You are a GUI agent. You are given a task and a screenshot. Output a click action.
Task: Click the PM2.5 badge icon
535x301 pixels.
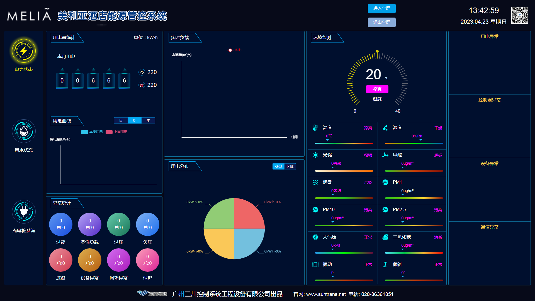click(x=385, y=210)
